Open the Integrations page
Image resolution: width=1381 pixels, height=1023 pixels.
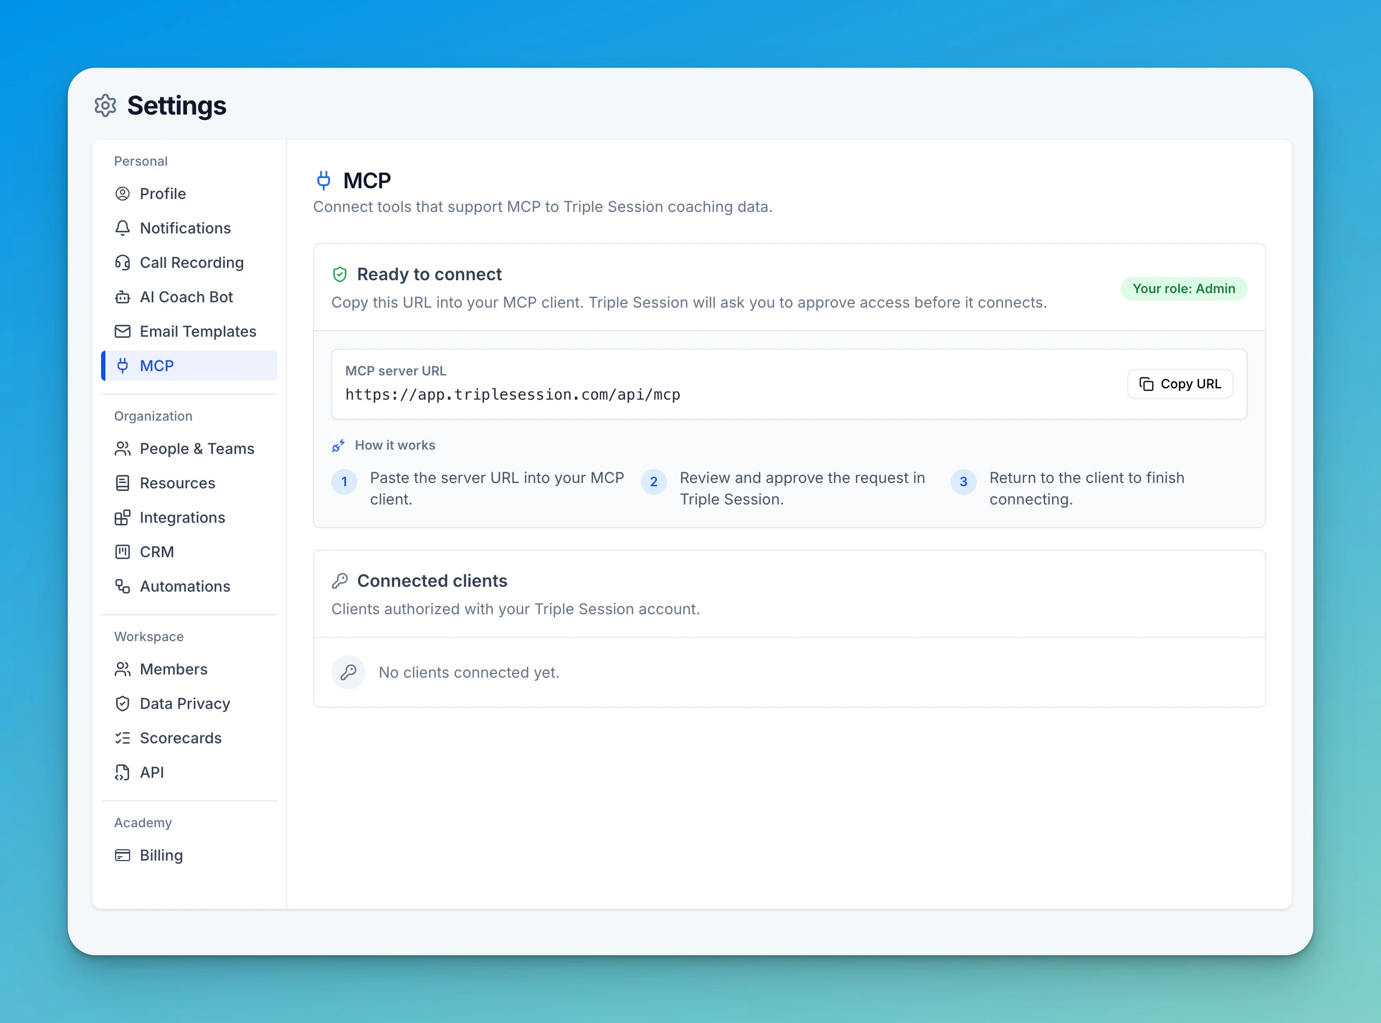point(189,517)
